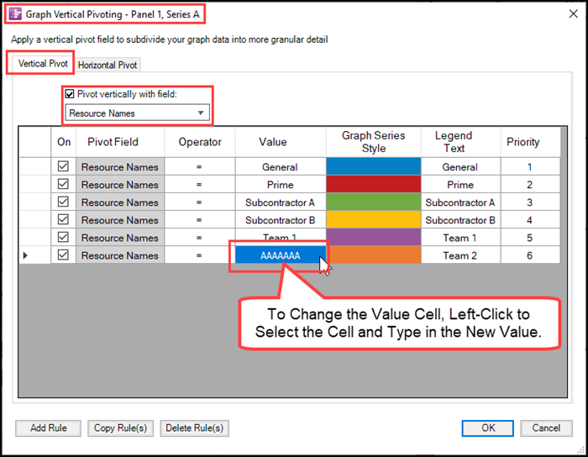Select priority 4 cell
Screen dimensions: 588x457
pyautogui.click(x=530, y=219)
